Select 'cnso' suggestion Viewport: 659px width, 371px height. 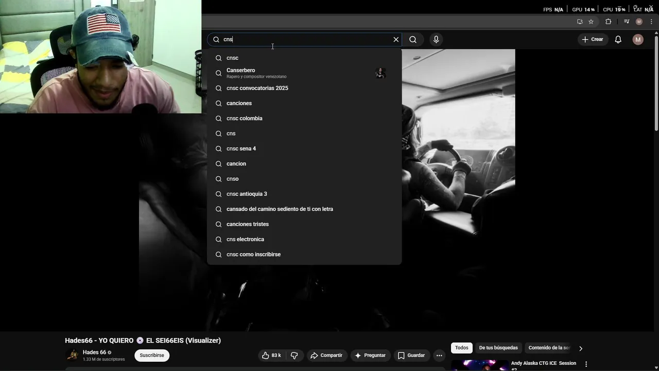point(304,179)
